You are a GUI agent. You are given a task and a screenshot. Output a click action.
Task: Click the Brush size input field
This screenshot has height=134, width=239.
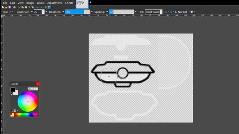click(38, 12)
